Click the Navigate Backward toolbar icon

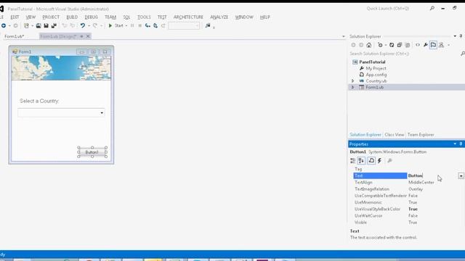tap(4, 26)
